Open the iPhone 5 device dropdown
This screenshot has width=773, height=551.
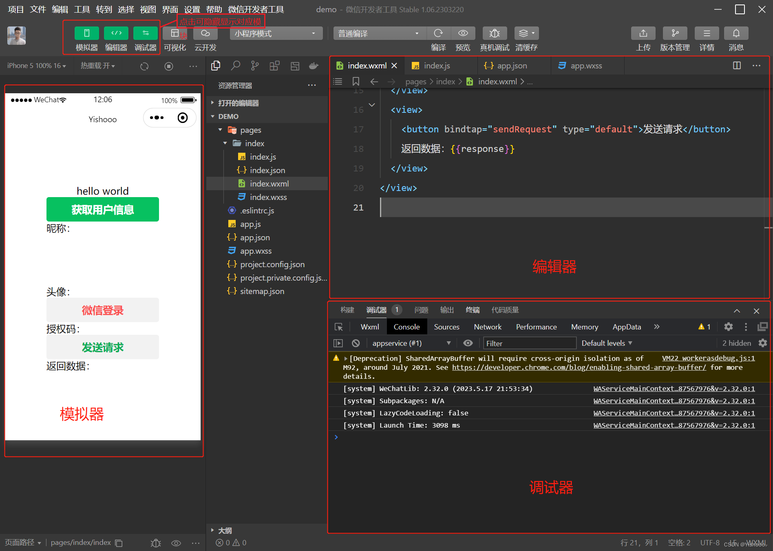36,66
